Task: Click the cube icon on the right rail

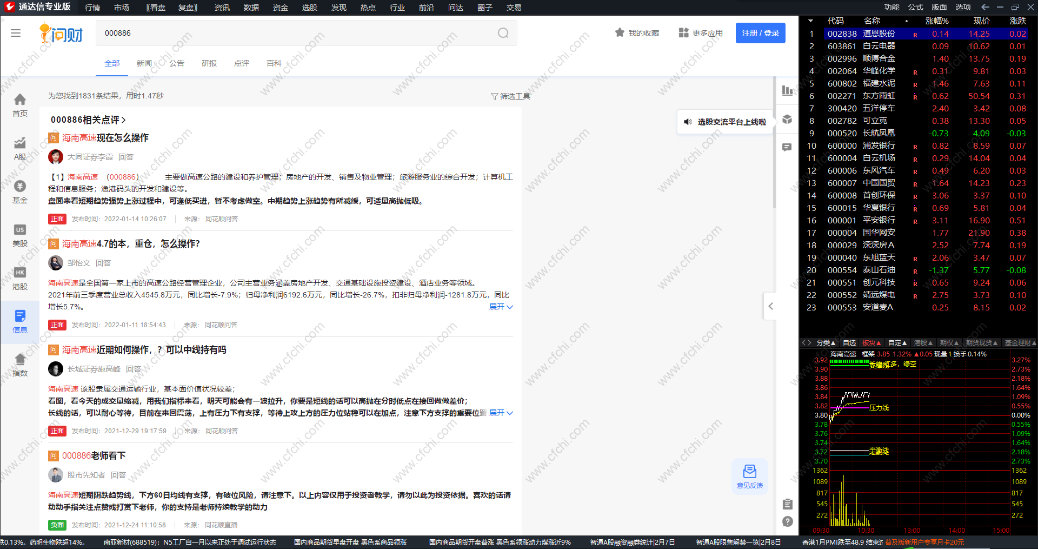Action: coord(788,119)
